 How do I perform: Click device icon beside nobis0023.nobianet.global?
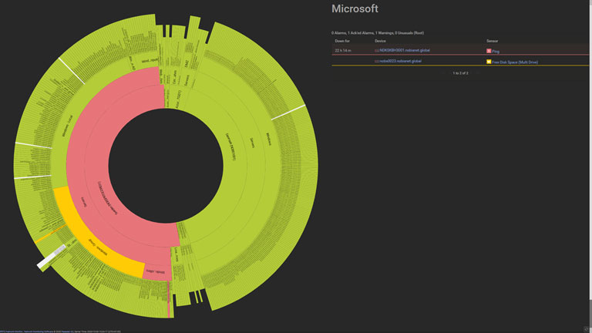[x=376, y=62]
